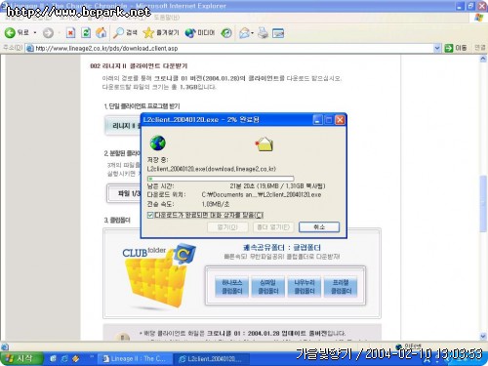Go to Home page icon

tap(102, 32)
